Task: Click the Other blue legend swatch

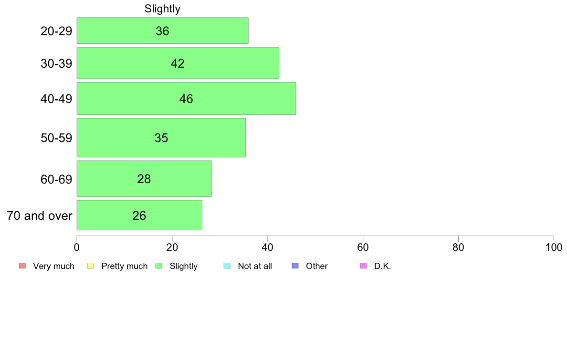Action: tap(295, 266)
